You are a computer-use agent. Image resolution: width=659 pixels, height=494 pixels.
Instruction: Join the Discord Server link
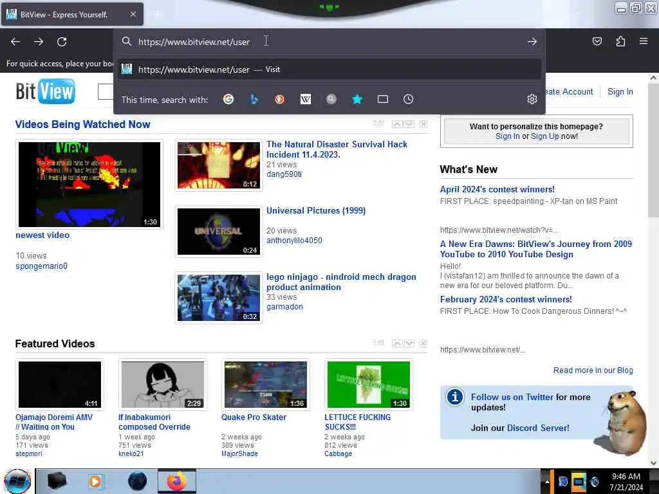point(538,428)
